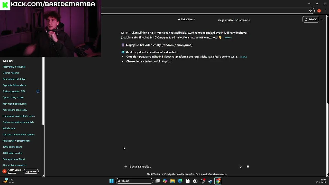This screenshot has height=185, width=329.
Task: Open the Dilema riešenie chat
Action: tap(11, 73)
